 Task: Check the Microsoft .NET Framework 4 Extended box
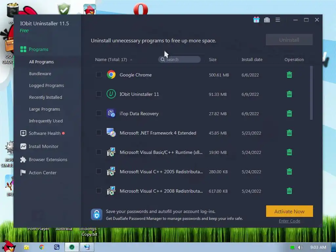98,133
